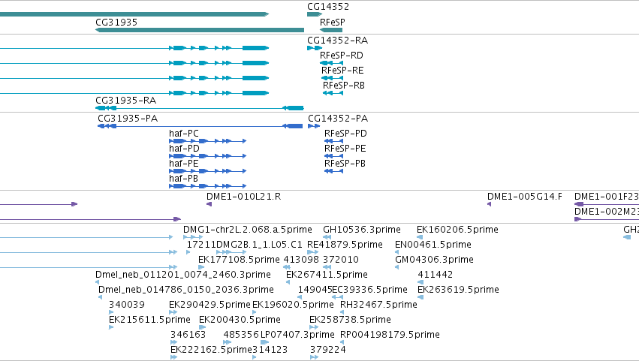Image resolution: width=639 pixels, height=361 pixels.
Task: Click the 346163 feature label
Action: point(188,335)
